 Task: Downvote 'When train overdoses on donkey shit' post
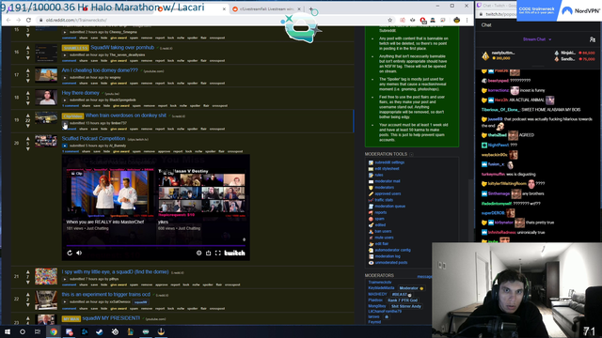click(x=27, y=126)
